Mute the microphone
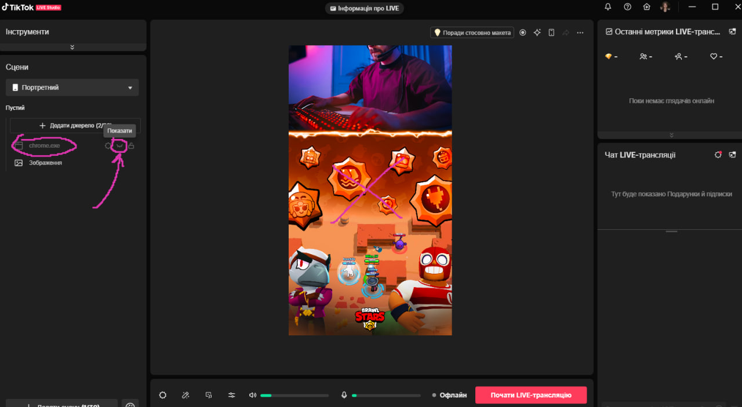This screenshot has height=407, width=742. click(344, 395)
